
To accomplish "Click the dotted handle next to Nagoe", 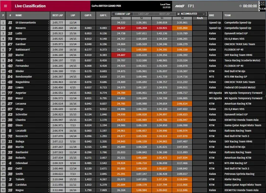I will pyautogui.click(x=49, y=190).
